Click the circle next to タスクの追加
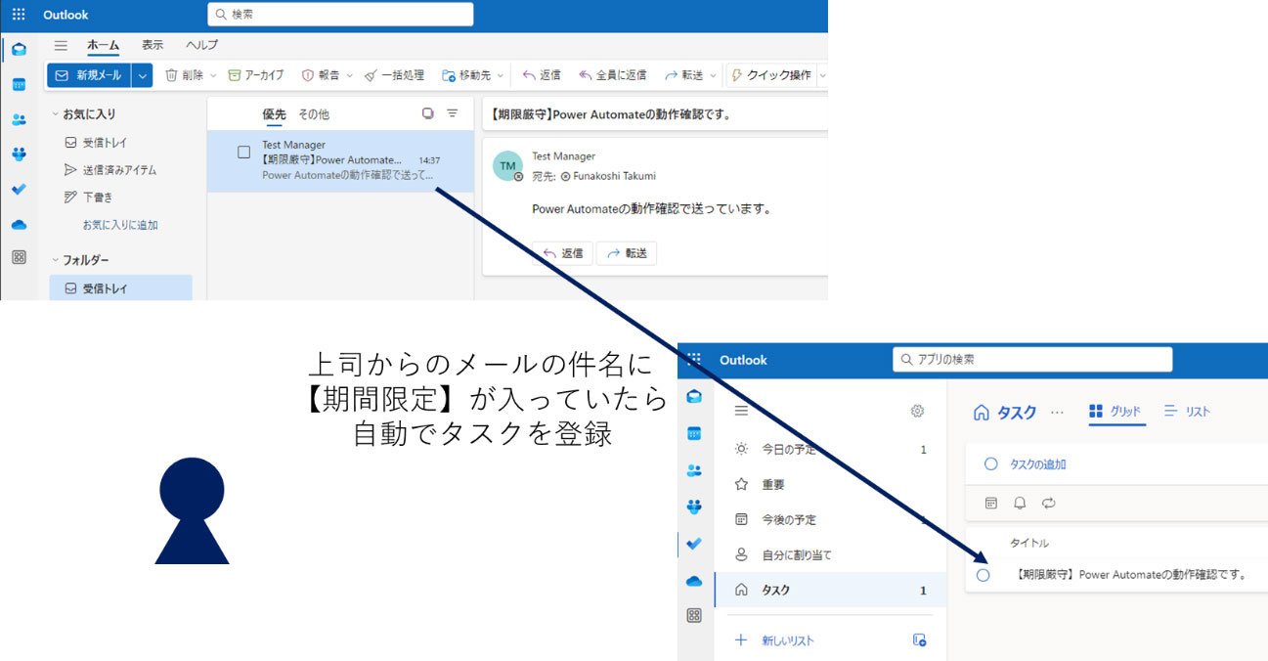The image size is (1268, 661). pos(991,464)
